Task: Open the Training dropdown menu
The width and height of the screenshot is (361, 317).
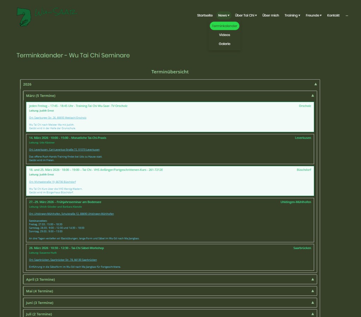Action: pyautogui.click(x=292, y=15)
